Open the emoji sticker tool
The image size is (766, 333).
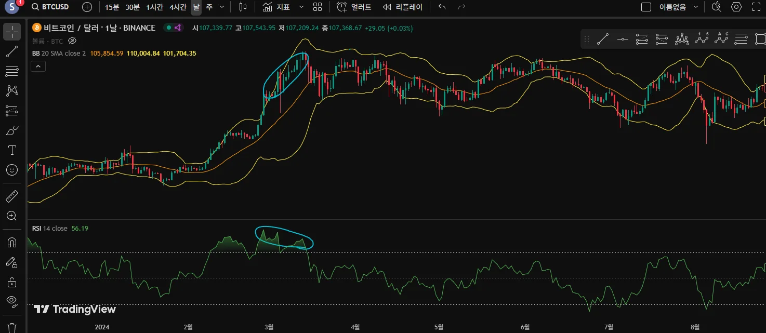tap(12, 170)
